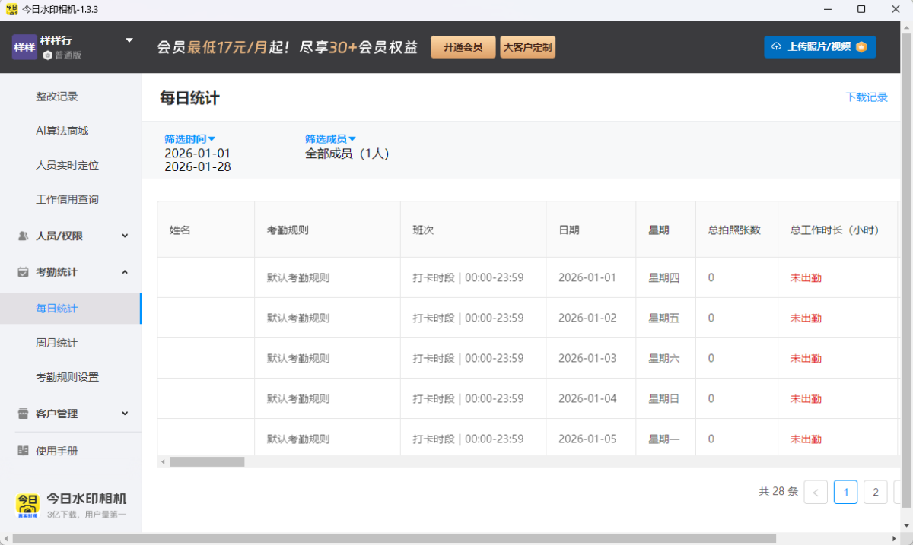The image size is (913, 545).
Task: Click the 客户管理 store icon
Action: click(x=23, y=414)
